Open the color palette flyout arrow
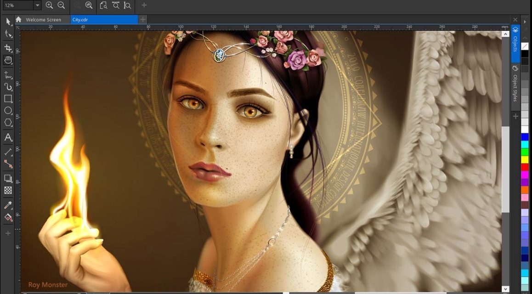Viewport: 532px width, 294px height. pos(525,22)
